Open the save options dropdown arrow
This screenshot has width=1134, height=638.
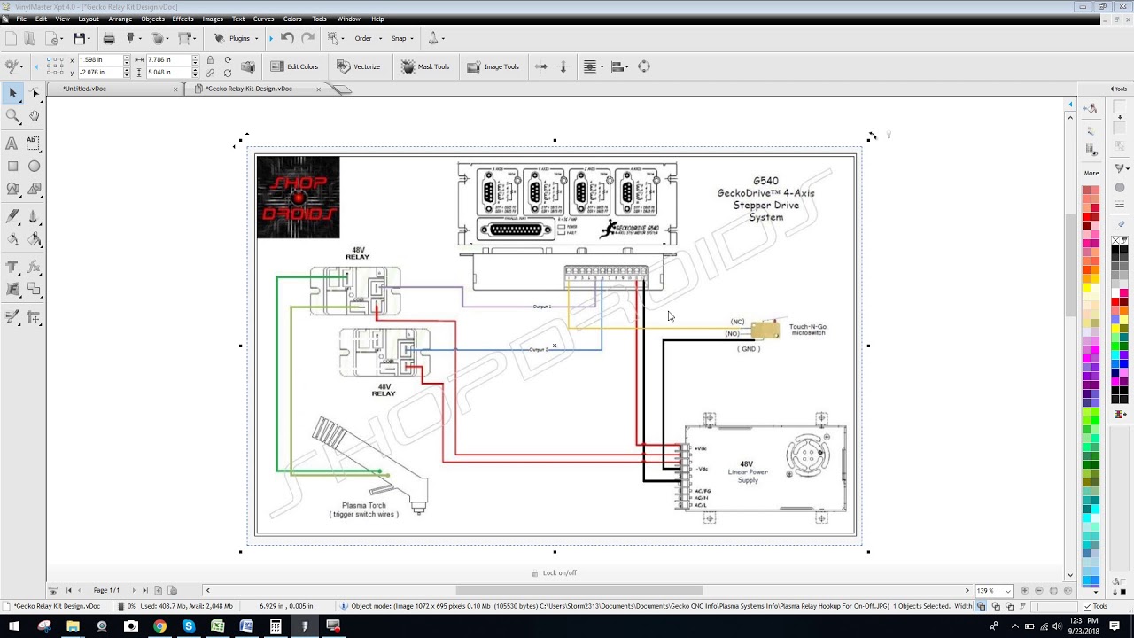[x=90, y=38]
